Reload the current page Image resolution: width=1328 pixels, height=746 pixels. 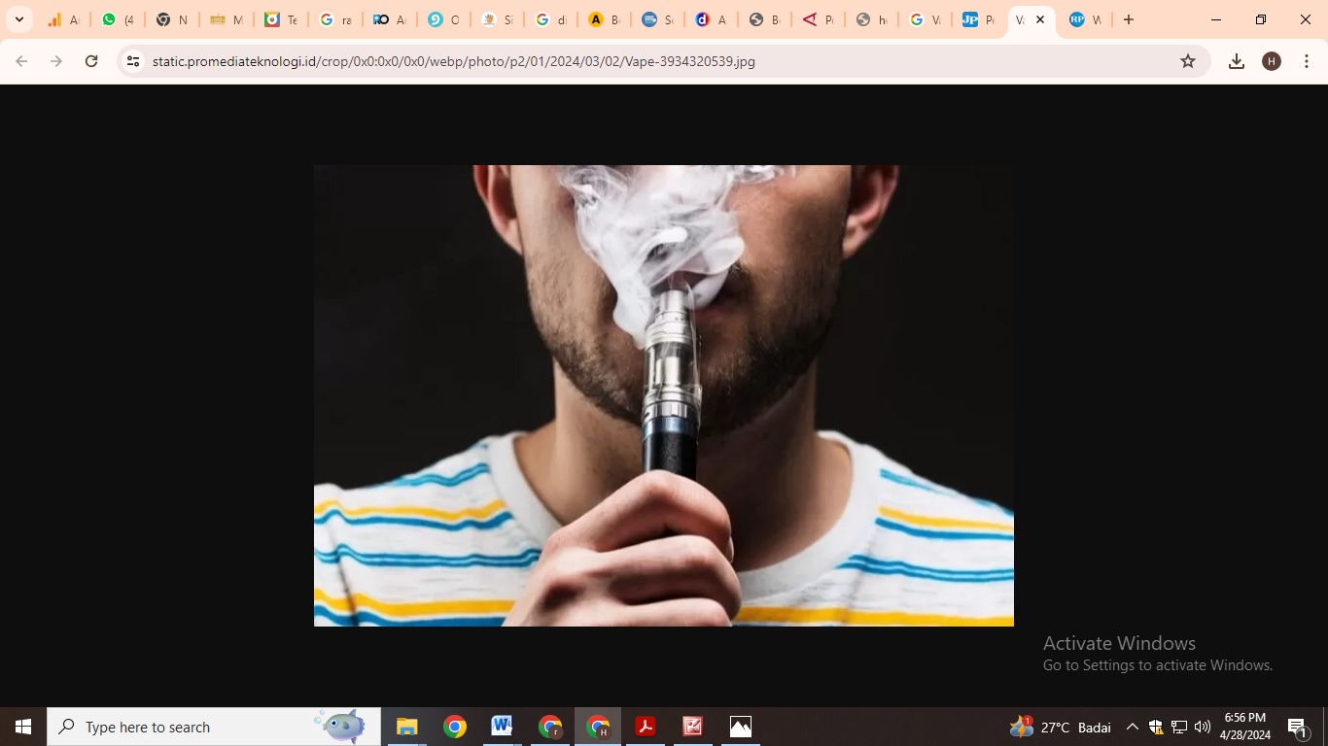(91, 61)
